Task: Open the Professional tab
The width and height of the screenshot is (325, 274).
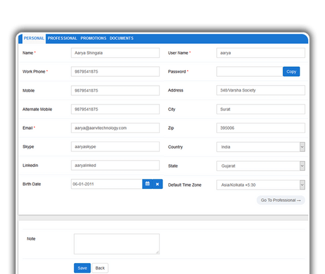Action: (x=62, y=38)
